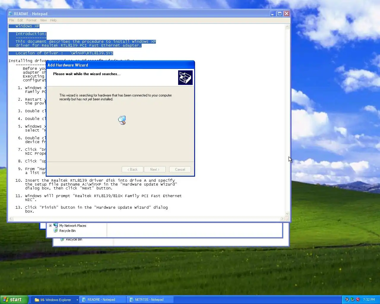Image resolution: width=380 pixels, height=304 pixels.
Task: Click the 'Windows will prompt' step 11 line
Action: click(103, 196)
